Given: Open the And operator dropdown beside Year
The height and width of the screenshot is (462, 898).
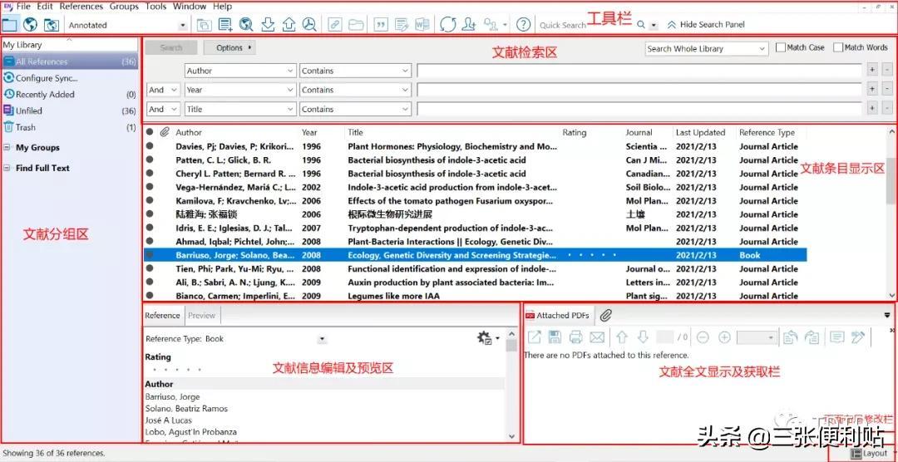Looking at the screenshot, I should point(164,90).
